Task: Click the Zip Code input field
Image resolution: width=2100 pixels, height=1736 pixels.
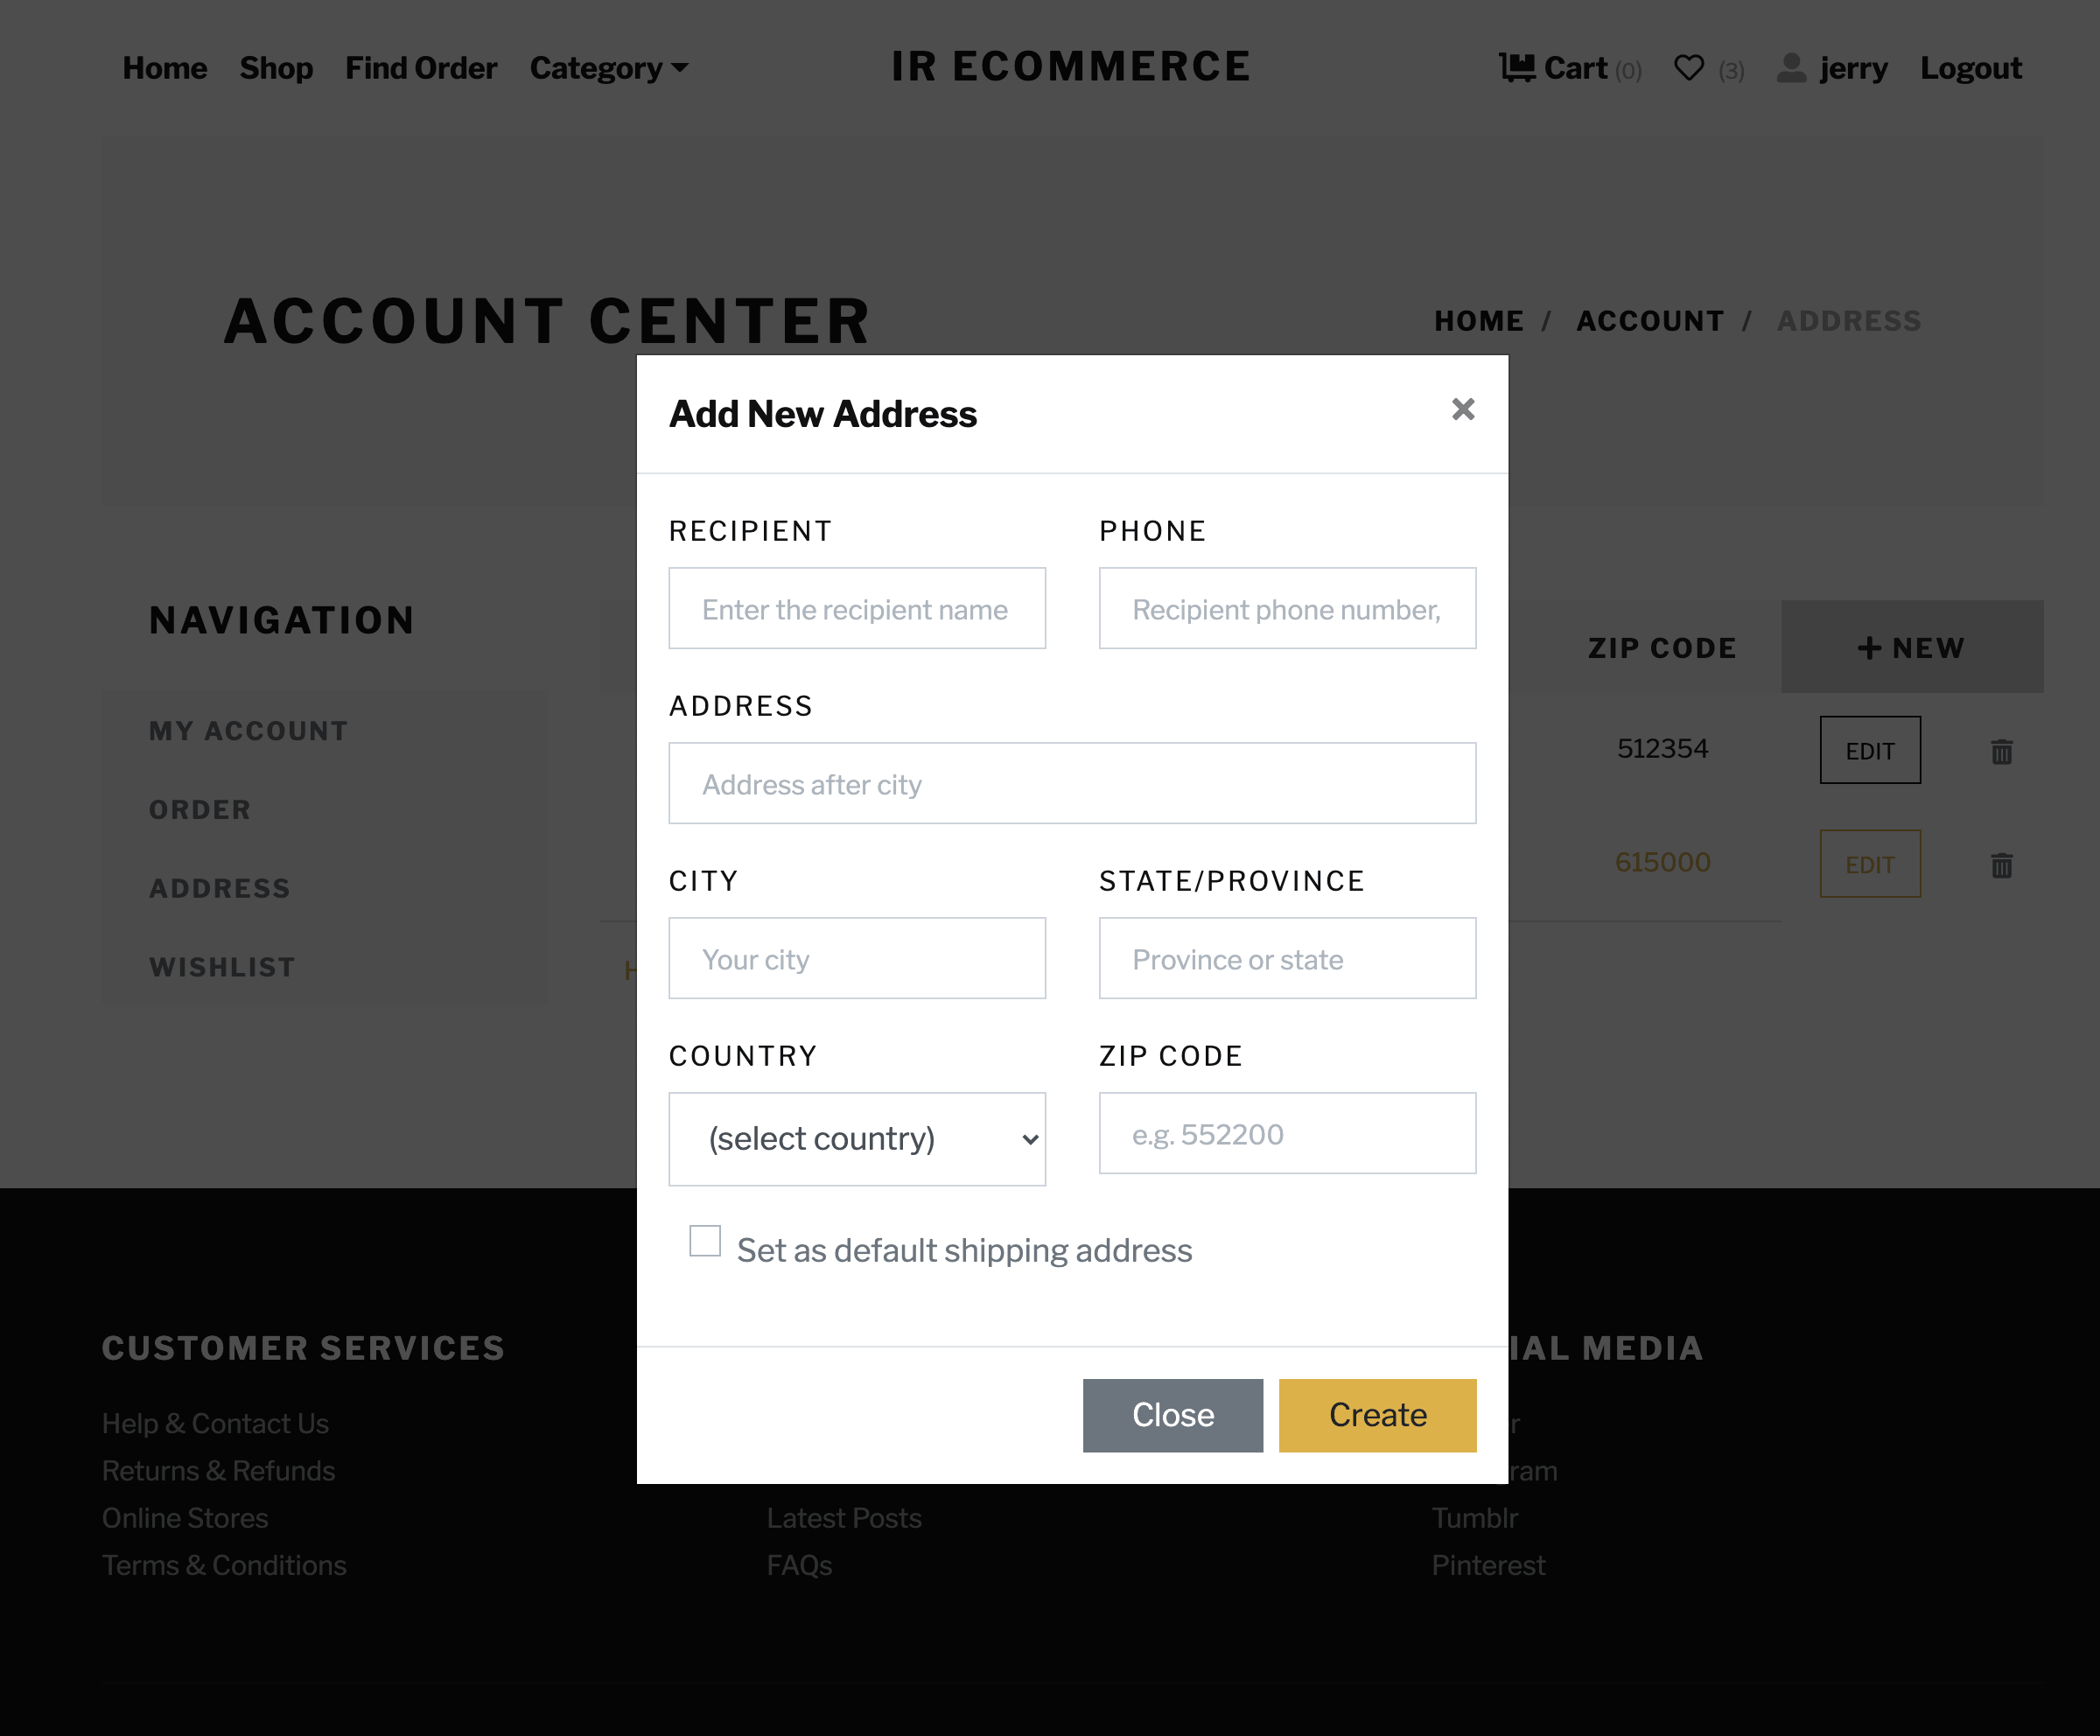Action: point(1286,1134)
